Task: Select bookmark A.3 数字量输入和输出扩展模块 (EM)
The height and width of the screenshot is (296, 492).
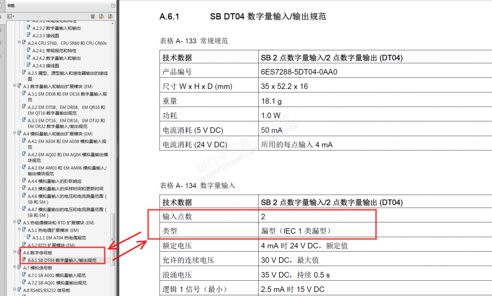Action: click(58, 87)
